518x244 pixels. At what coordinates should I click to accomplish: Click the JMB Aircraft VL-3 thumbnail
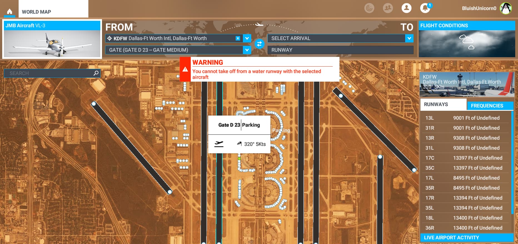click(x=52, y=44)
